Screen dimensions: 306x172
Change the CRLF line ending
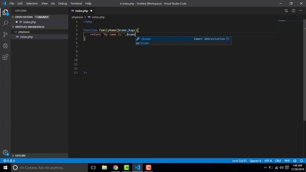click(278, 161)
